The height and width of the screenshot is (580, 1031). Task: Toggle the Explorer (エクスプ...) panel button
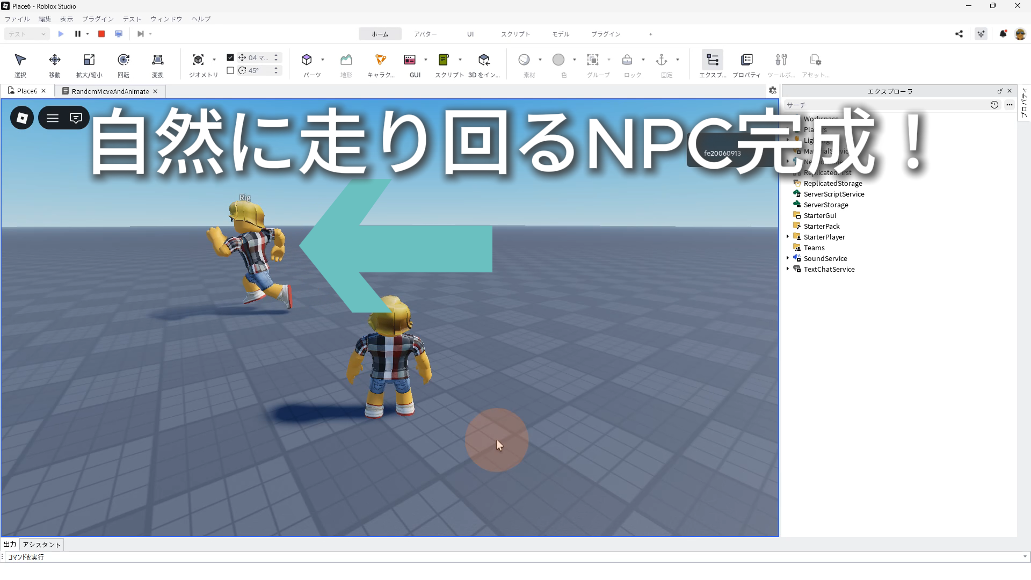[x=712, y=60]
